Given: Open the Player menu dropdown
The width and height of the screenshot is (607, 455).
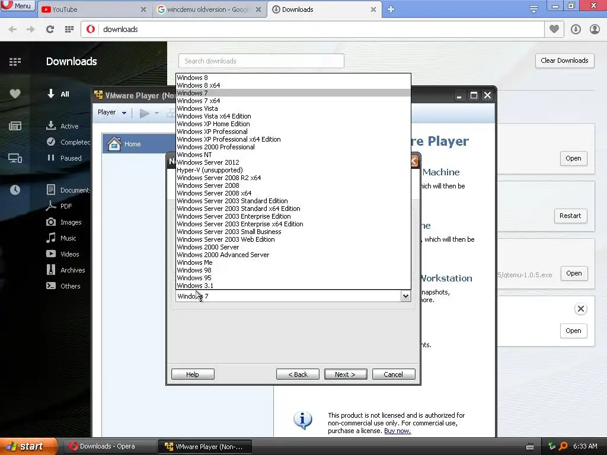Looking at the screenshot, I should pyautogui.click(x=112, y=112).
